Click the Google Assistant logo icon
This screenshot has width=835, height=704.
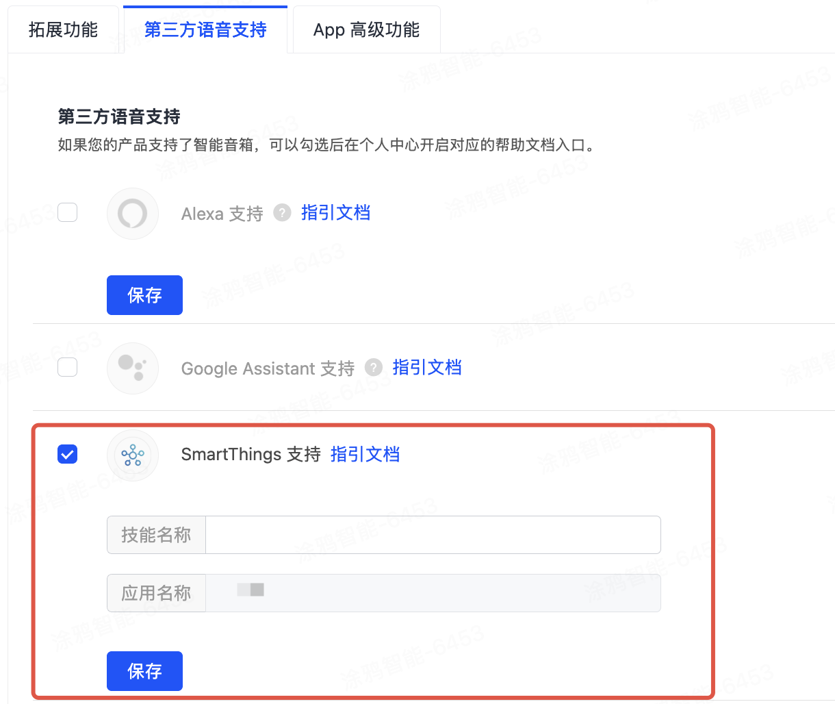tap(133, 368)
